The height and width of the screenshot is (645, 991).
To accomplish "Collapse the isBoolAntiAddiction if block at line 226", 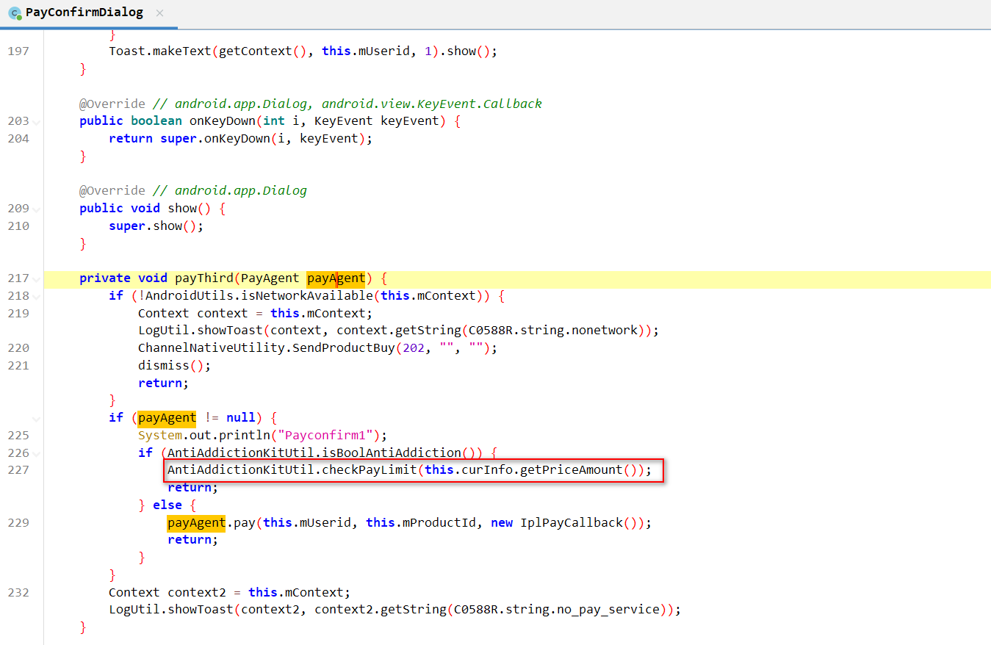I will point(36,454).
